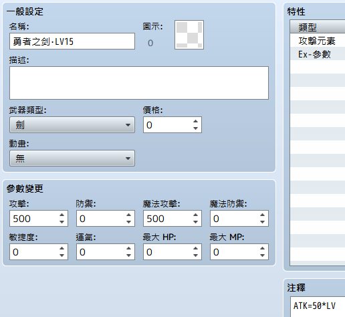Increase 最大 HP with the up arrow
Viewport: 345px width, 317px height.
point(195,248)
